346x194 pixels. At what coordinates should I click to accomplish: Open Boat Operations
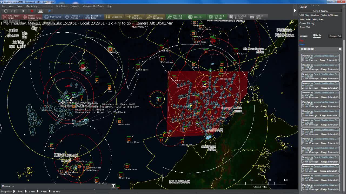(155, 17)
